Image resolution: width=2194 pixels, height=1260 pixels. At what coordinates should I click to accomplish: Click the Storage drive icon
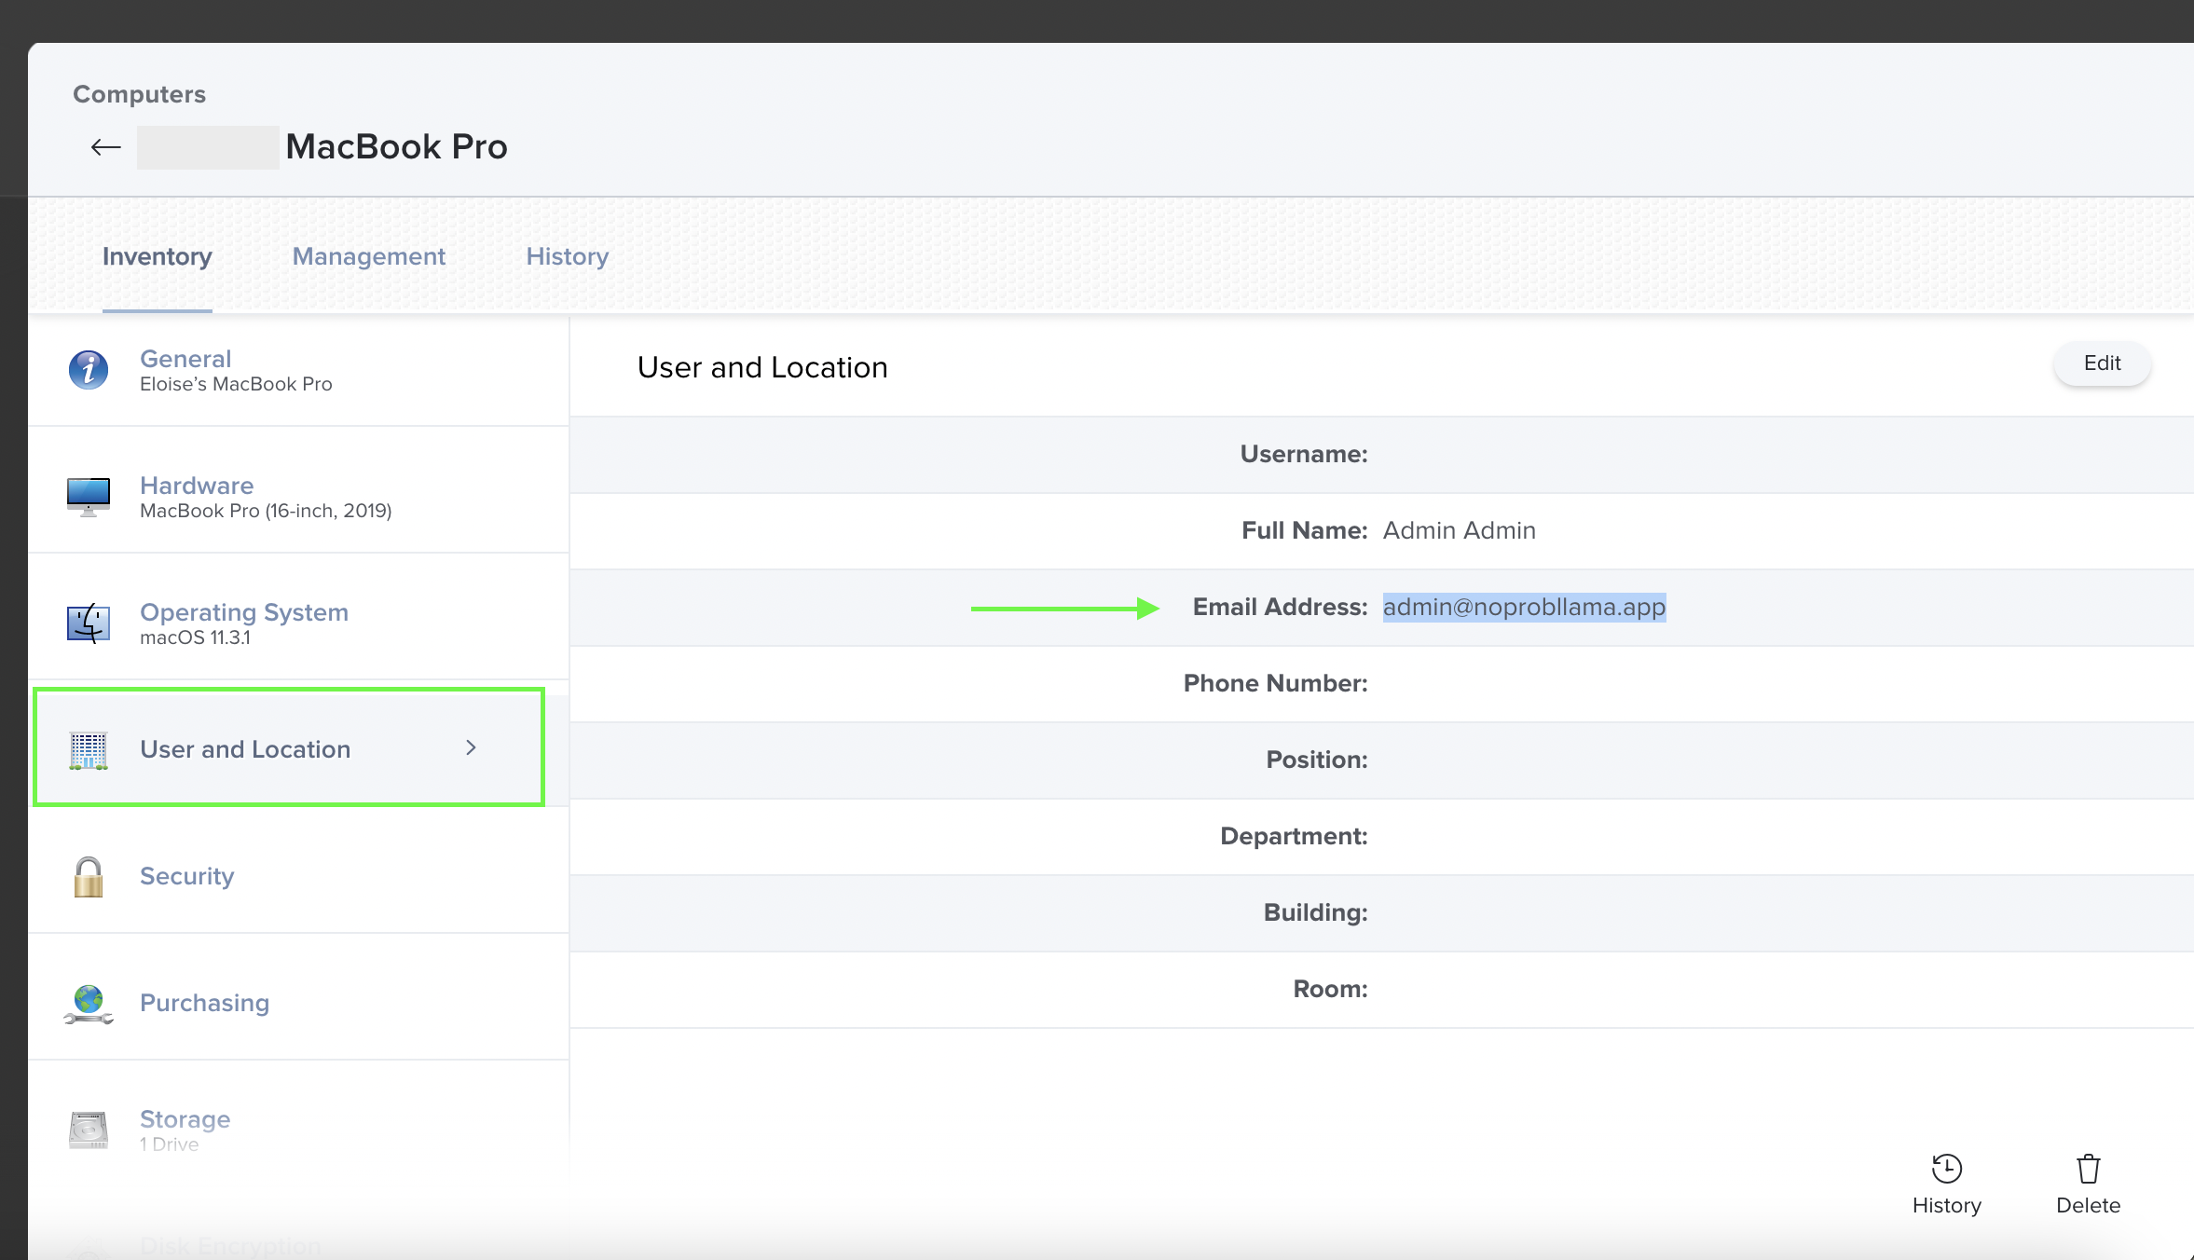[x=89, y=1130]
